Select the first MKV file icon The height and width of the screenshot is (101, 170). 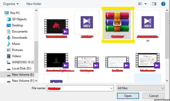pyautogui.click(x=87, y=22)
